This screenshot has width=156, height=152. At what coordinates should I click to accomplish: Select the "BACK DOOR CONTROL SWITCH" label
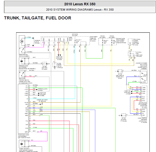pyautogui.click(x=25, y=81)
